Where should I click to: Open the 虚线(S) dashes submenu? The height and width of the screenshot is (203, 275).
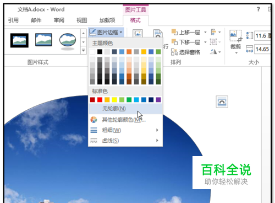(125, 141)
